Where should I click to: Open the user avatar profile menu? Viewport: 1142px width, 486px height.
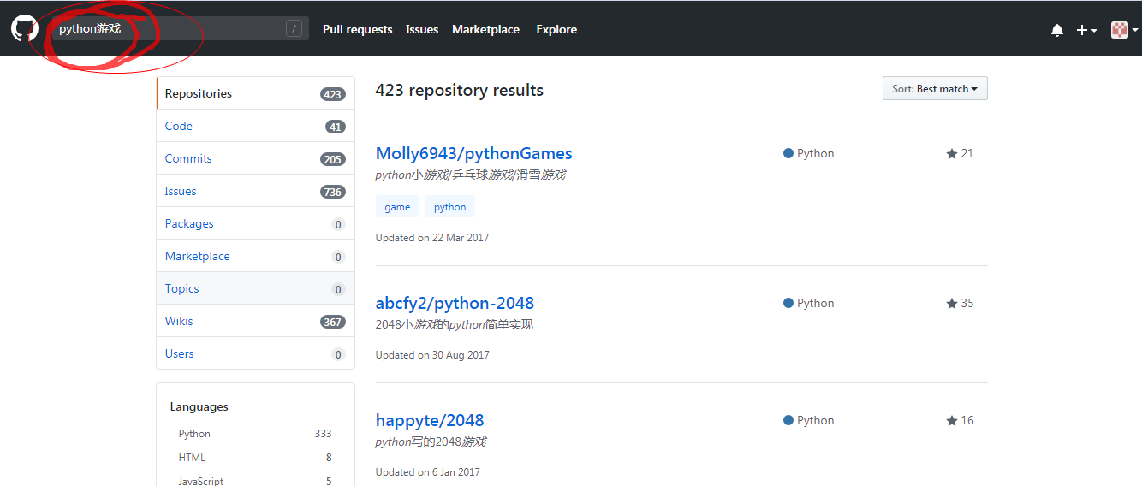[1124, 30]
